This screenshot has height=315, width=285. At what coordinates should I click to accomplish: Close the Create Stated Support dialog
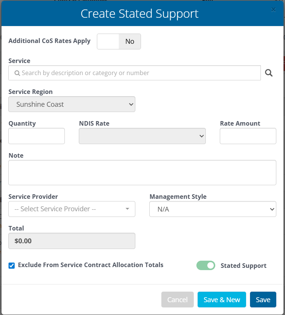(273, 10)
